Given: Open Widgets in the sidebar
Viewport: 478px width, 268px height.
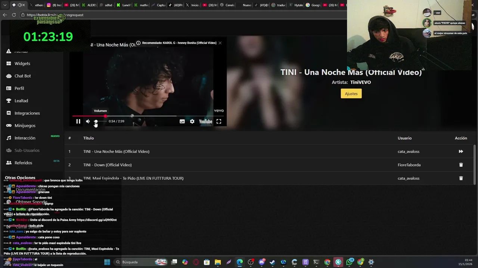Looking at the screenshot, I should pyautogui.click(x=22, y=64).
